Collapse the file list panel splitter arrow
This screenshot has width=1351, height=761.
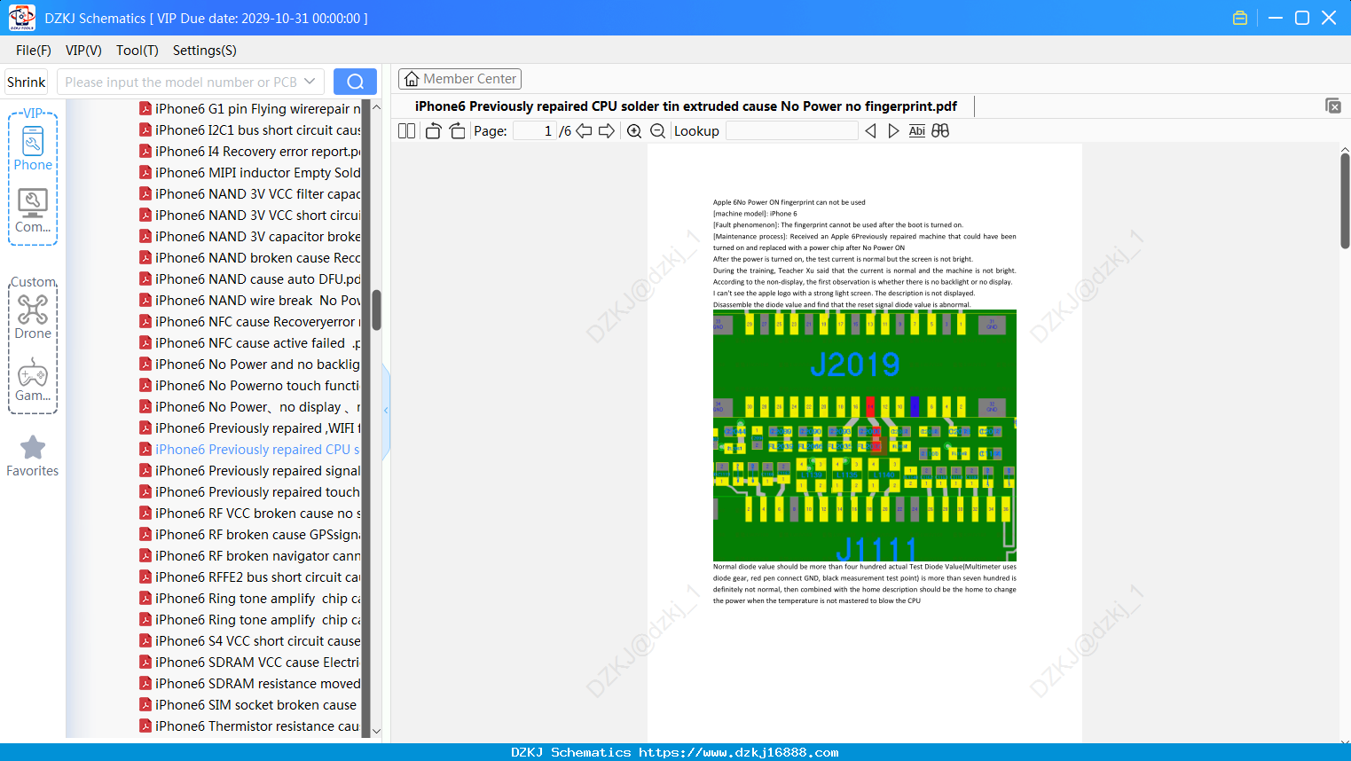386,411
